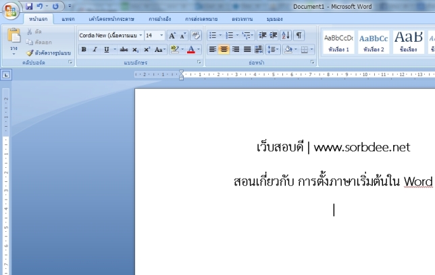Grow font size with large A
The image size is (435, 275).
click(x=172, y=36)
